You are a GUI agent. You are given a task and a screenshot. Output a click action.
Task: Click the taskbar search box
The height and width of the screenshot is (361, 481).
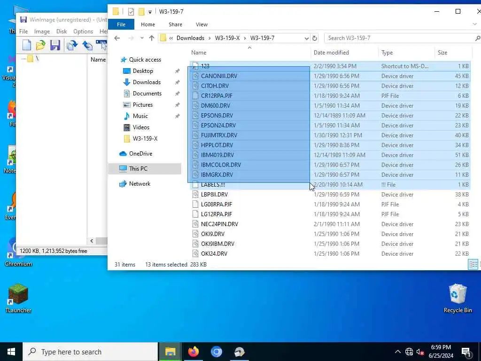coord(90,352)
